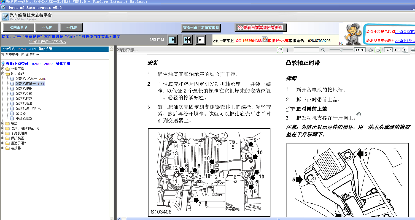Open 发动机 机械一 2.5L document
The width and height of the screenshot is (415, 220).
[31, 79]
